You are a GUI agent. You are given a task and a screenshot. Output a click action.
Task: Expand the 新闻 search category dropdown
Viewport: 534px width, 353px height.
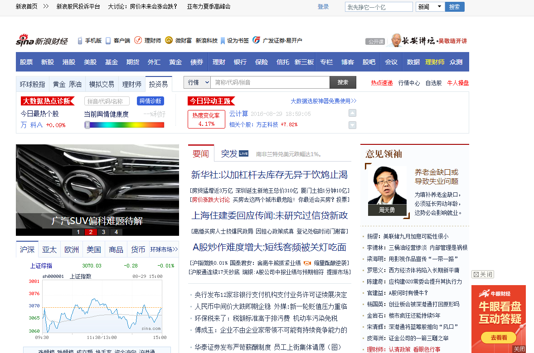pos(430,7)
